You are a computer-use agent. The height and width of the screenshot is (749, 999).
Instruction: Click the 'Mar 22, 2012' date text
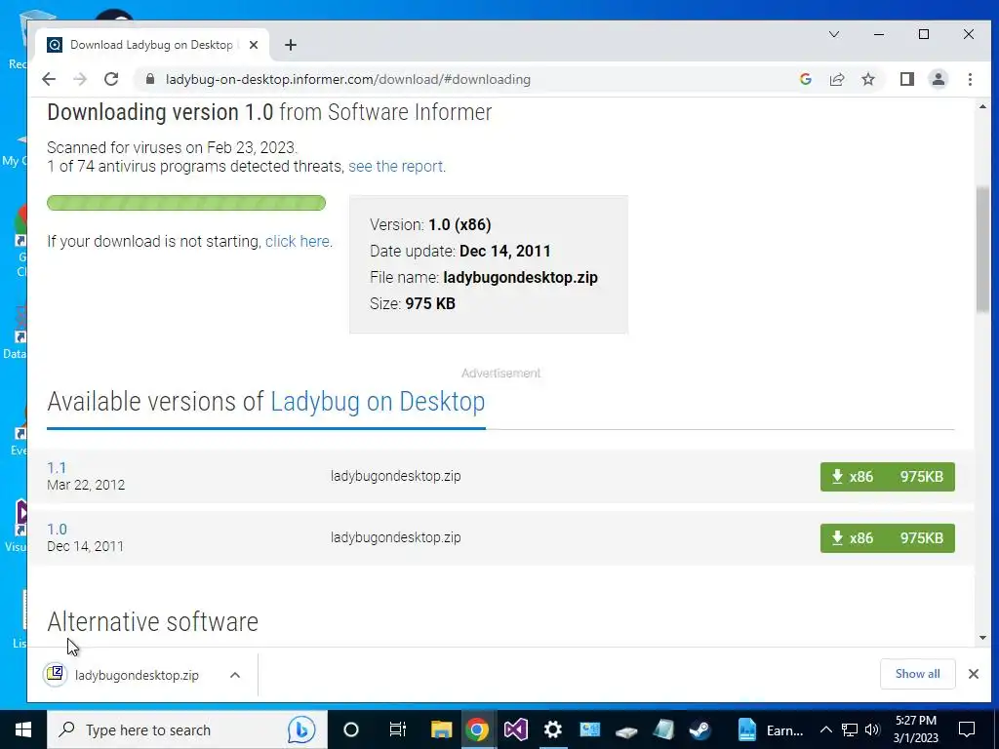(86, 485)
